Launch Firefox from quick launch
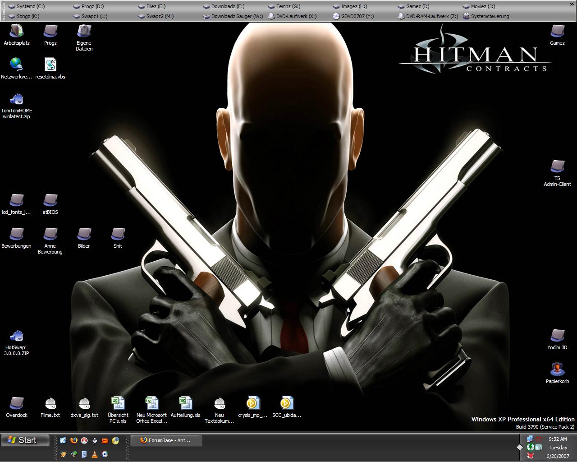The image size is (577, 462). pyautogui.click(x=73, y=440)
